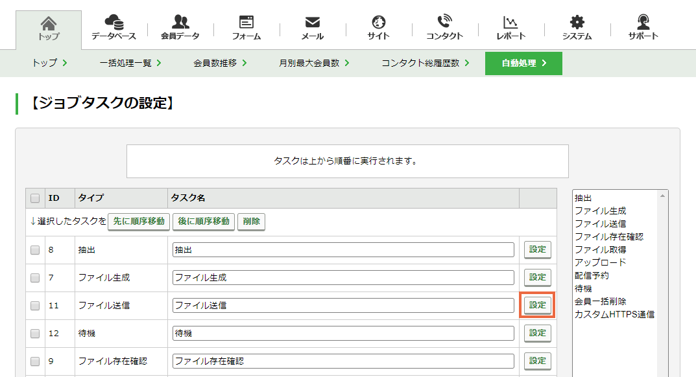The image size is (696, 377).
Task: Click the 削除 button
Action: point(251,222)
